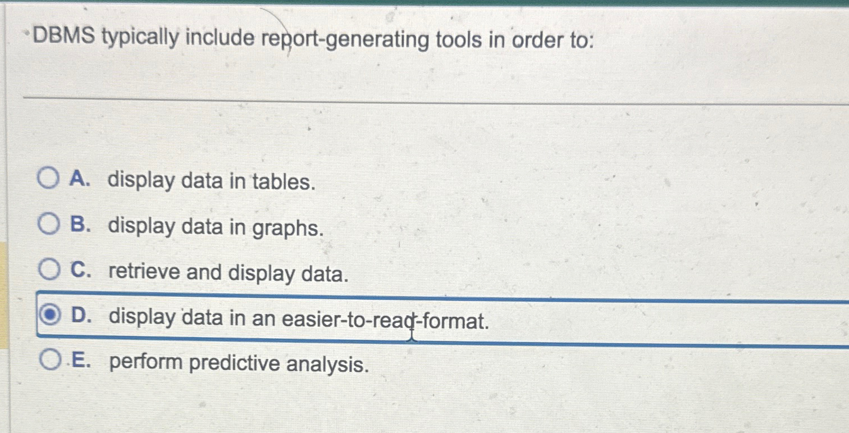Select radio button for option C
The width and height of the screenshot is (849, 433).
pos(49,271)
